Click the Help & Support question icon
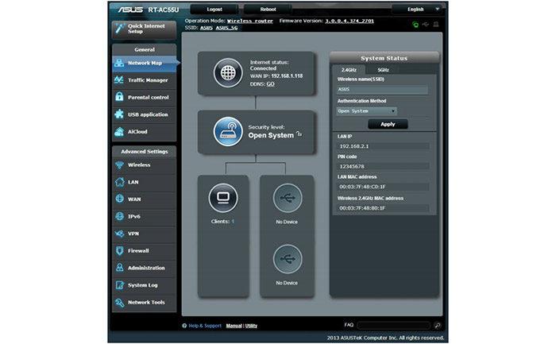Screen dimensions: 556x344 click(184, 326)
